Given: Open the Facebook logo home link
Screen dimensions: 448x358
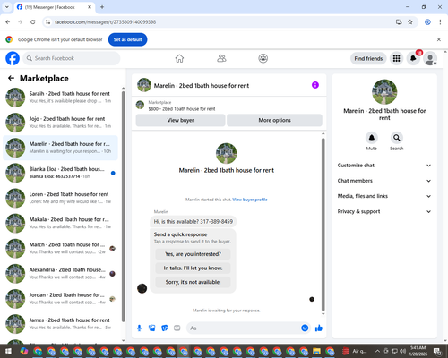Looking at the screenshot, I should pos(13,58).
